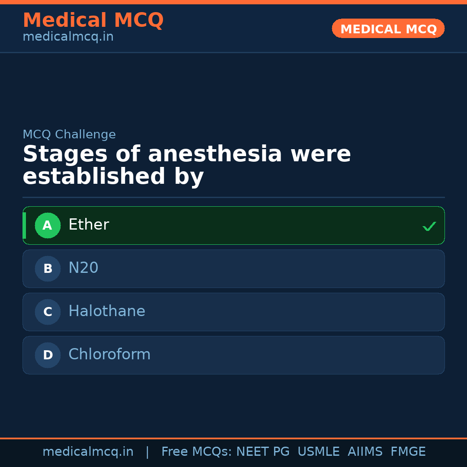Expand the MCQ Challenge section
Screen dimensions: 467x467
[69, 134]
